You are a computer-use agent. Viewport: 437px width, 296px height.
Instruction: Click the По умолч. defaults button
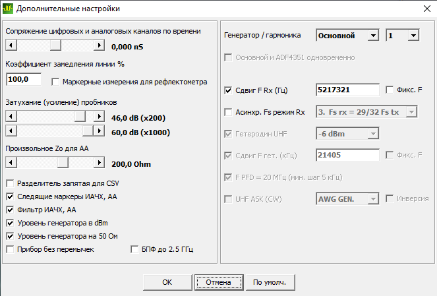click(270, 282)
